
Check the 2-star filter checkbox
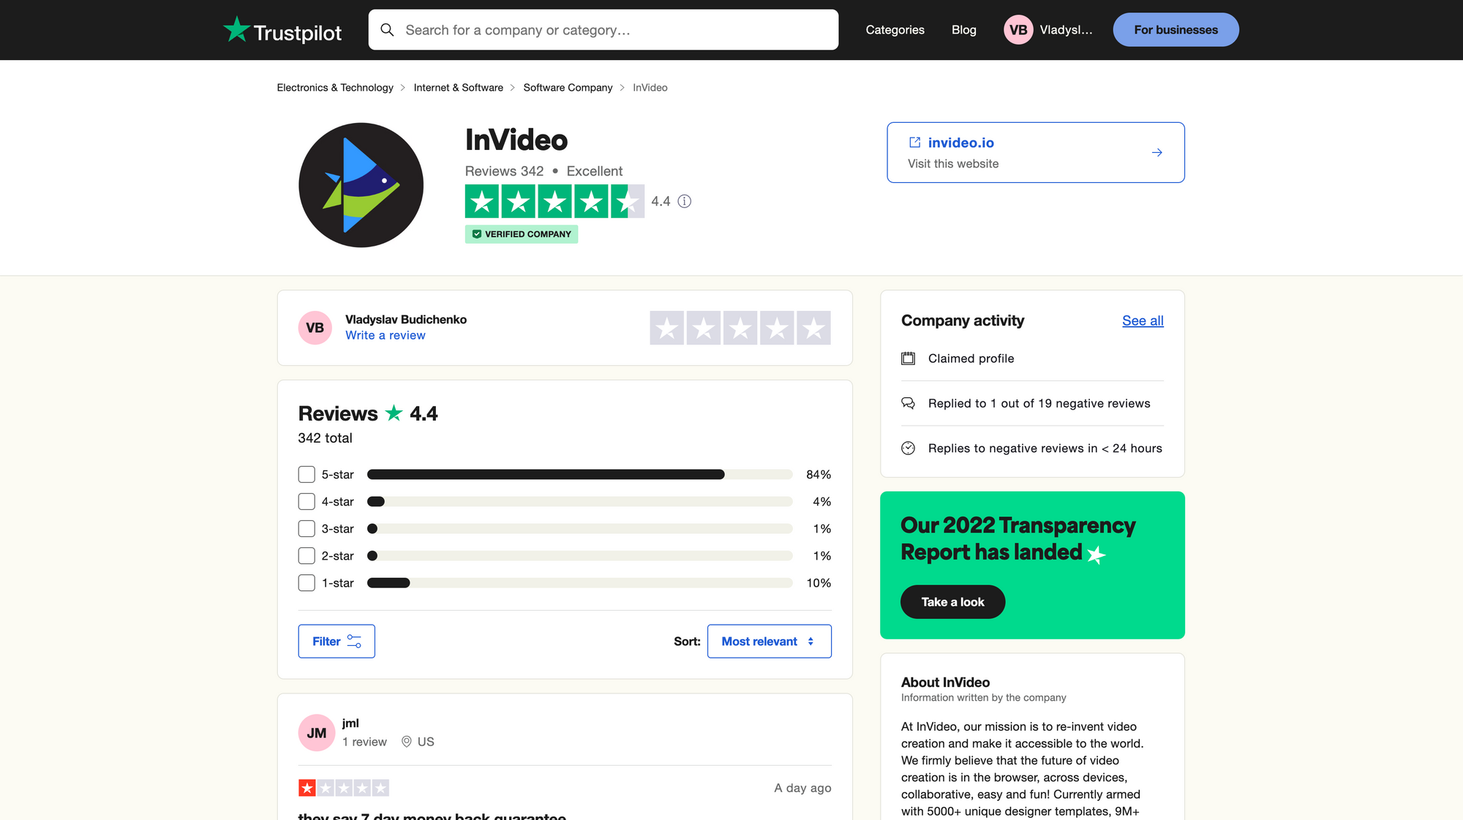306,556
